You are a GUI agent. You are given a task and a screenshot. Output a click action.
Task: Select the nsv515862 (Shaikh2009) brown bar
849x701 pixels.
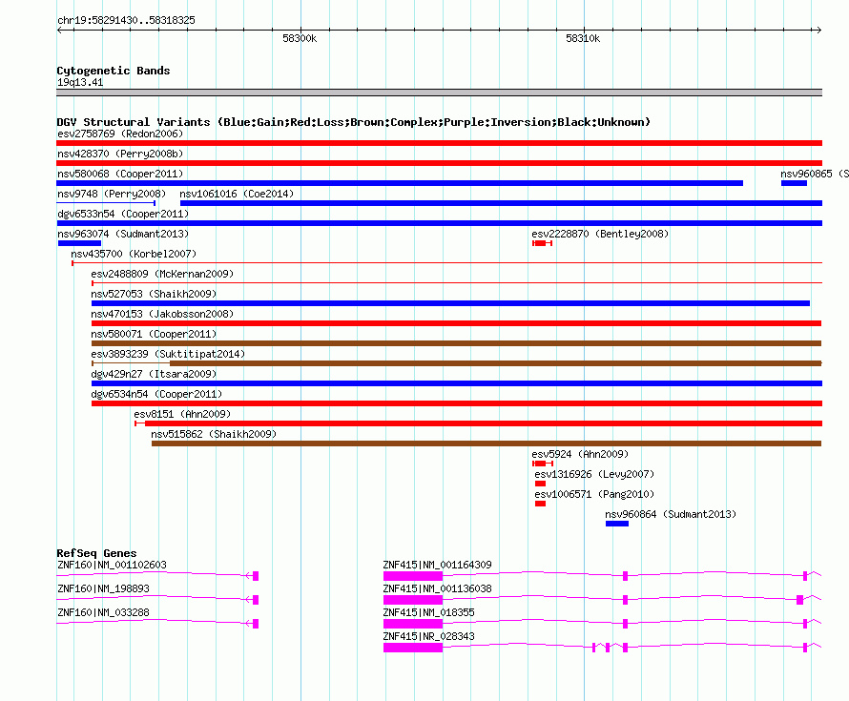(487, 443)
